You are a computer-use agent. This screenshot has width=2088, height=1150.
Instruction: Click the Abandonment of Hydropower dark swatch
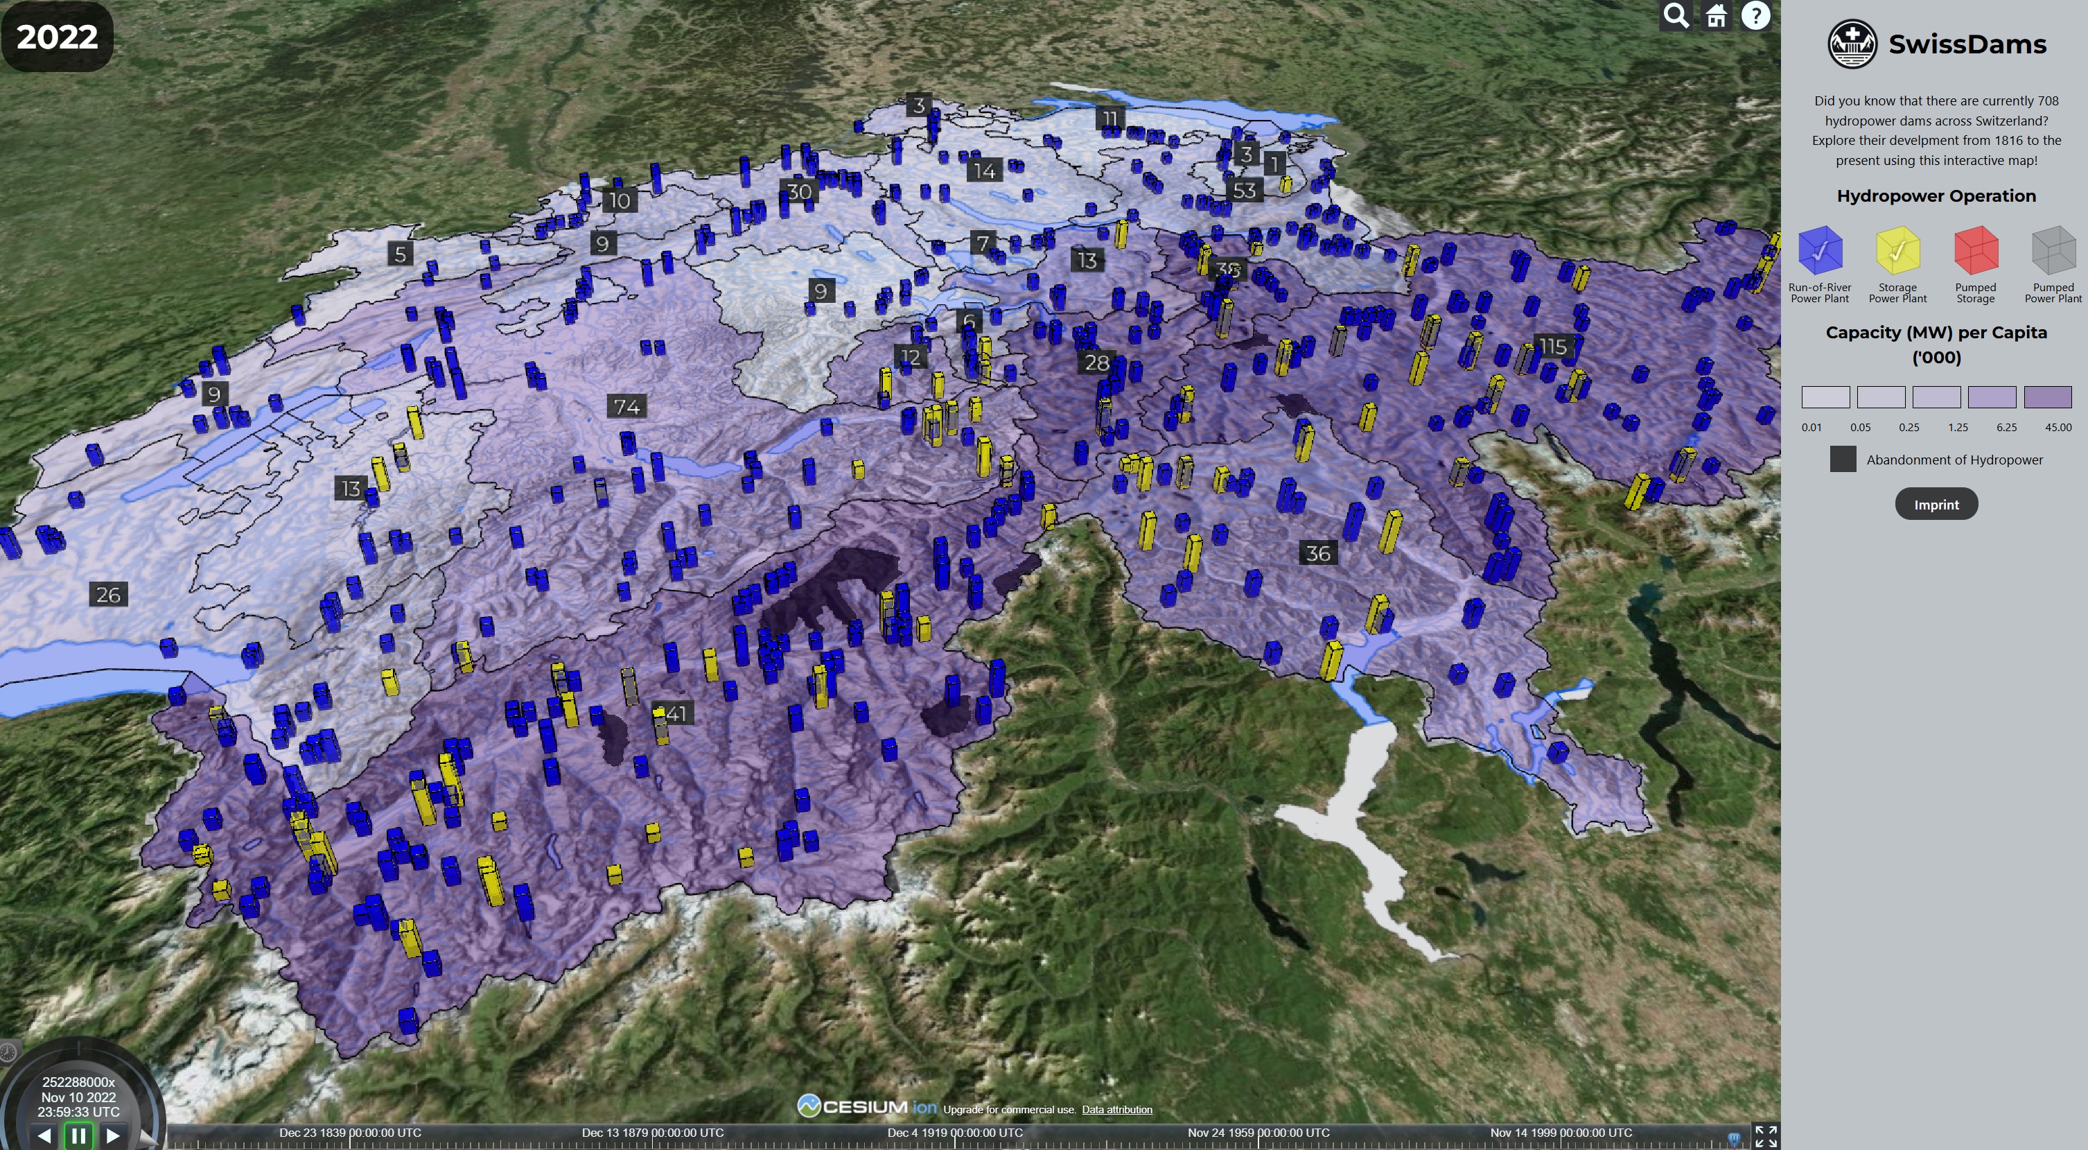pyautogui.click(x=1843, y=459)
